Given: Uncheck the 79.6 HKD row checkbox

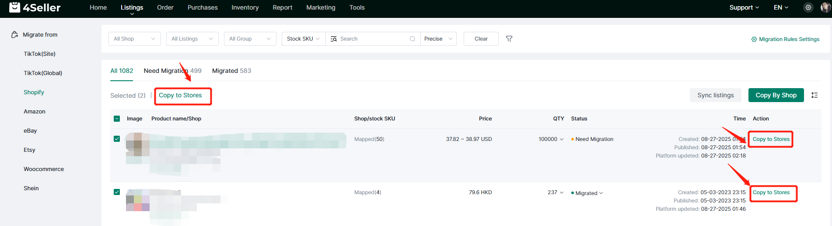Looking at the screenshot, I should 117,192.
